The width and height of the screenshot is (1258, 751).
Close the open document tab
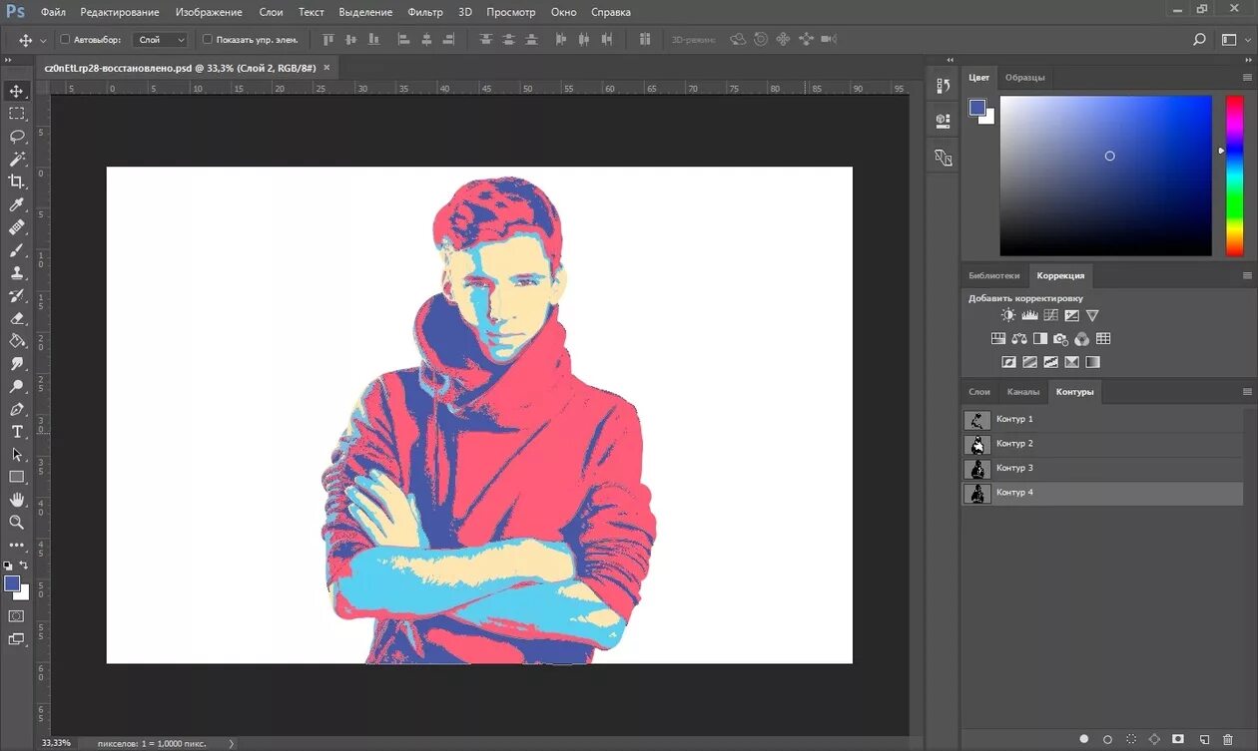[325, 68]
